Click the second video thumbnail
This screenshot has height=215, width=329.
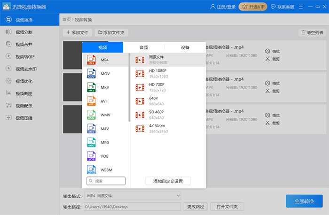tap(72, 87)
